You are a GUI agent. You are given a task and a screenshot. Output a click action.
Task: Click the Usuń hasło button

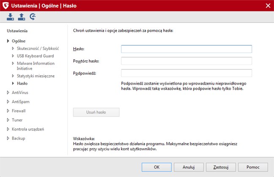(x=96, y=112)
